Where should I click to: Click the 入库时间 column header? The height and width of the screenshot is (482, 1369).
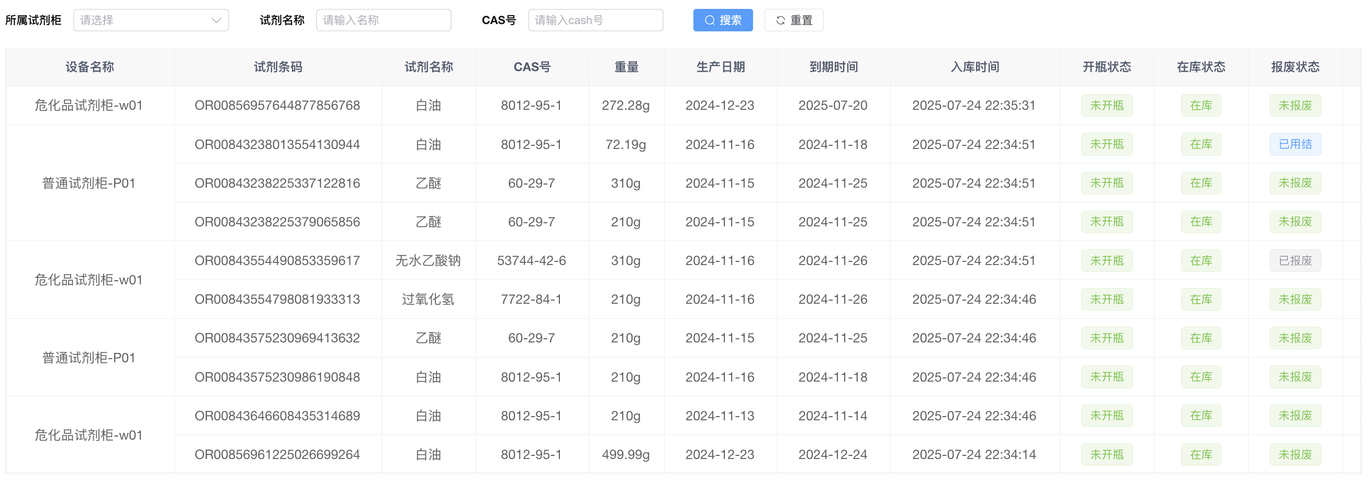974,67
